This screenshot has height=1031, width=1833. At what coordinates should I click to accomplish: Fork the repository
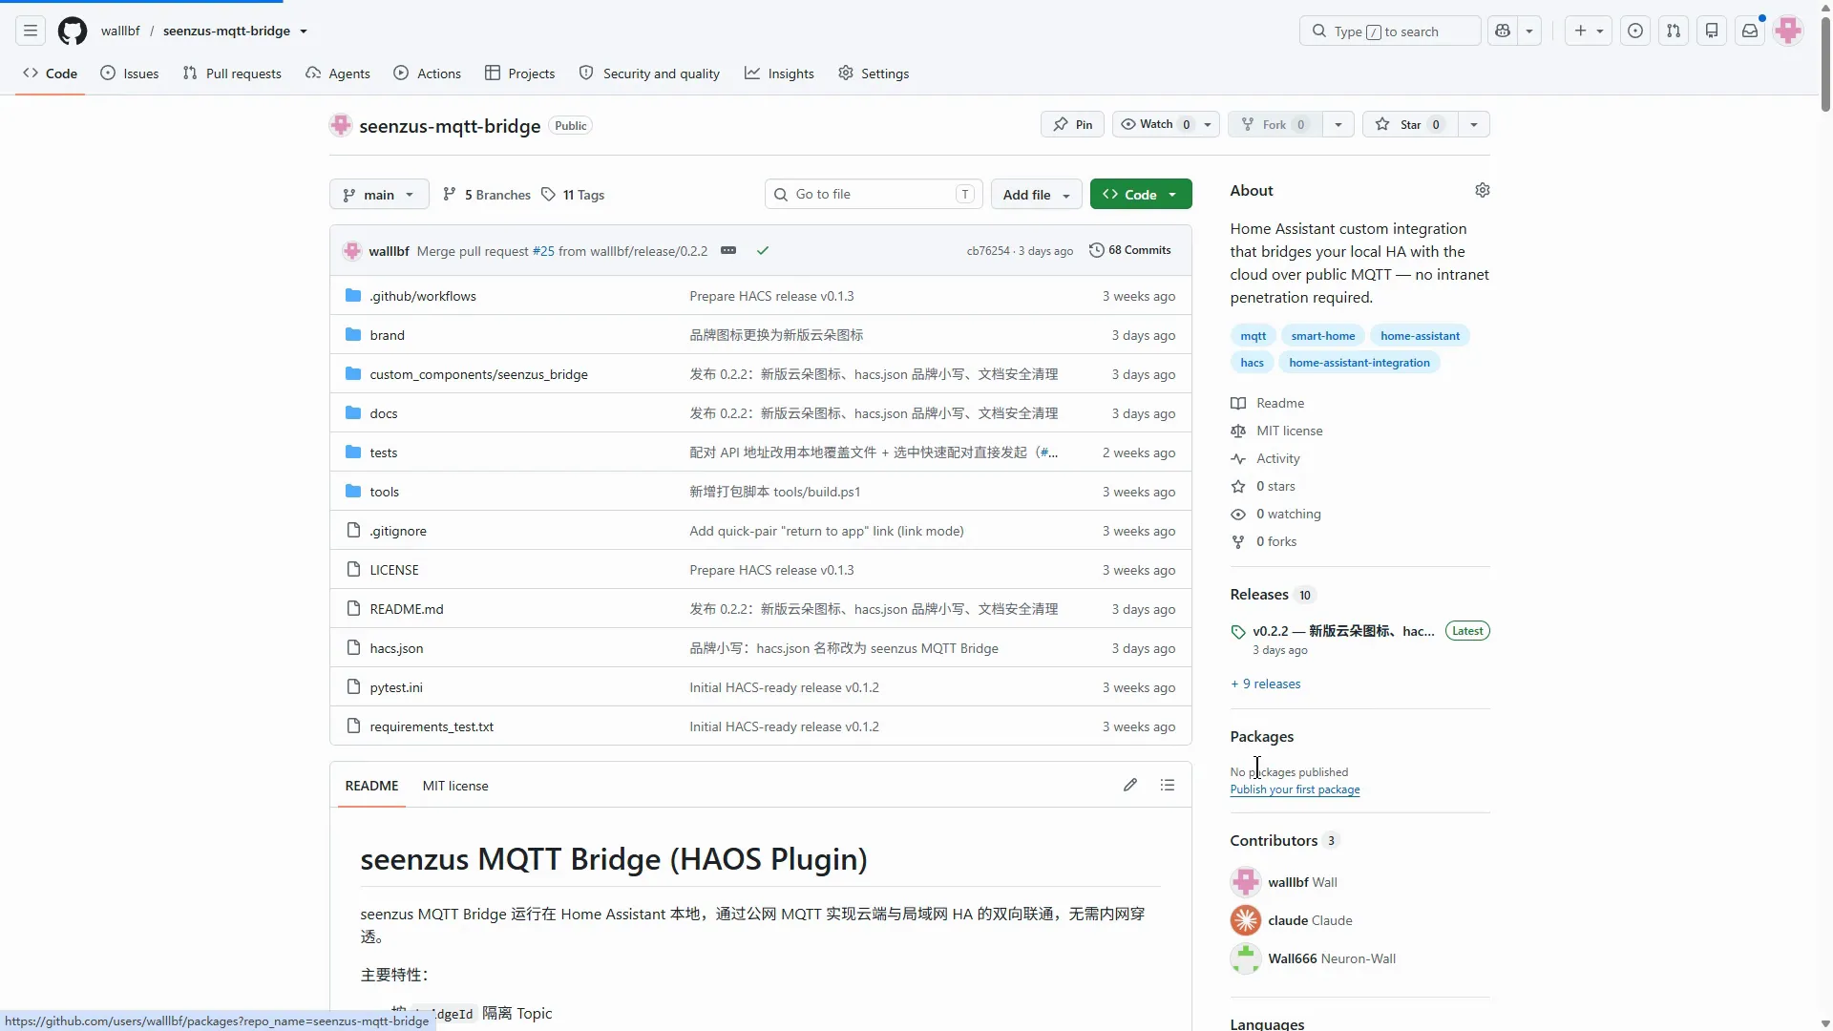pyautogui.click(x=1275, y=124)
